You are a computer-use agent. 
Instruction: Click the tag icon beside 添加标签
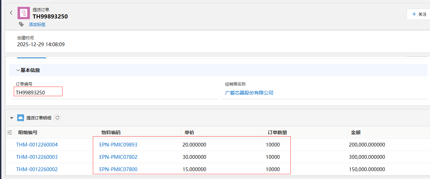(21, 24)
